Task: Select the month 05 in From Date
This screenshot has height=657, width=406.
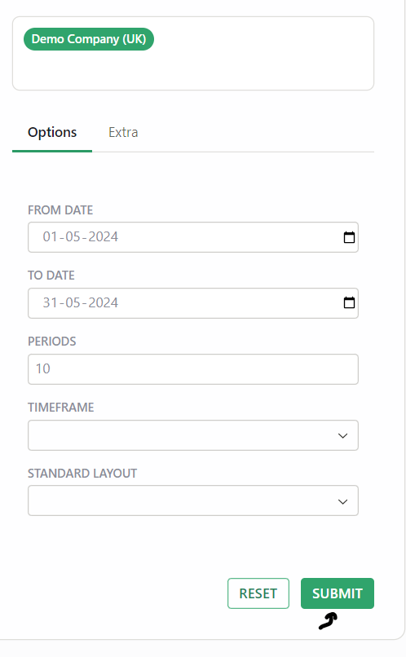Action: tap(73, 236)
